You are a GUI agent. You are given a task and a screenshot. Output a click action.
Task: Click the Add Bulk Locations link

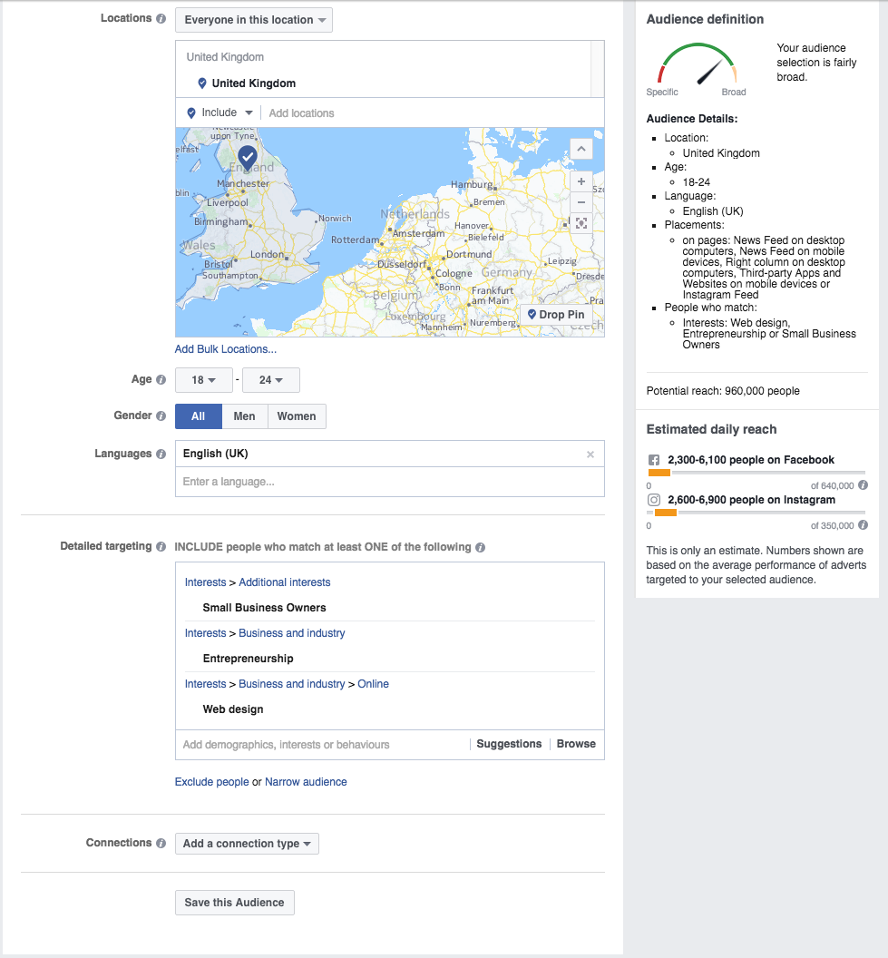[x=226, y=349]
